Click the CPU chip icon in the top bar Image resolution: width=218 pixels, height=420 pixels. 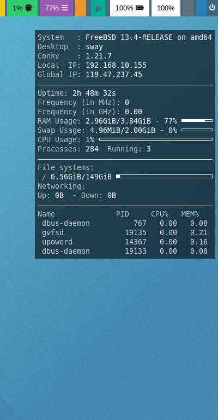[x=29, y=8]
